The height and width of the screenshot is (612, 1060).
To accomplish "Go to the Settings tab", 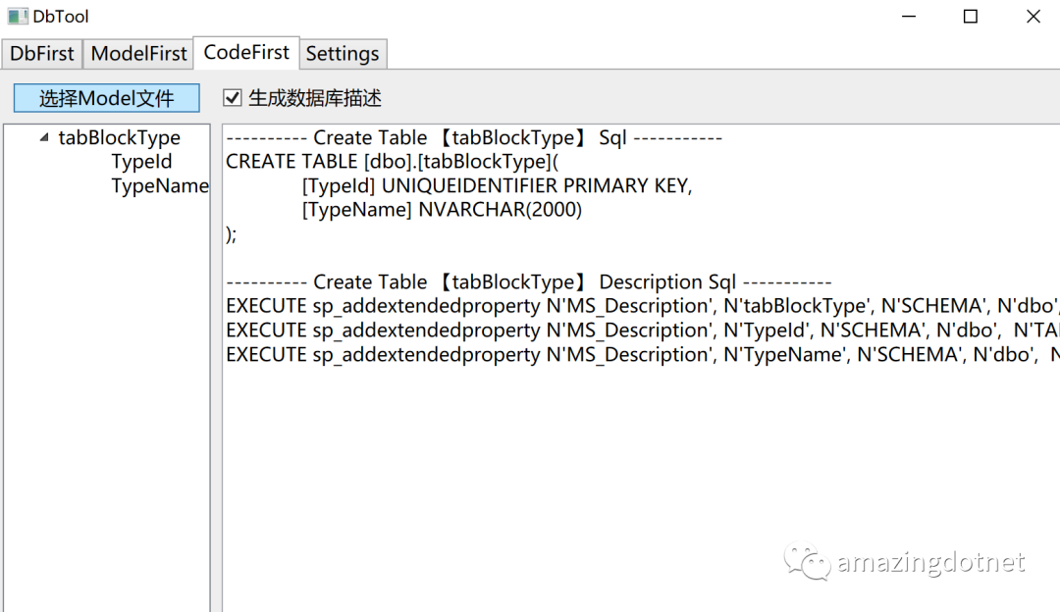I will 343,54.
